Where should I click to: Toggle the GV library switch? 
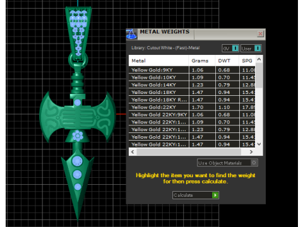click(x=230, y=49)
